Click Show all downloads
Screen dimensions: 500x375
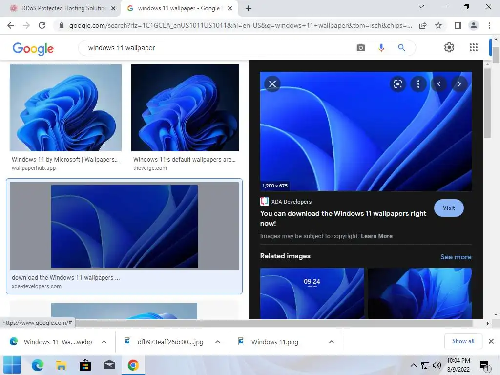point(463,341)
